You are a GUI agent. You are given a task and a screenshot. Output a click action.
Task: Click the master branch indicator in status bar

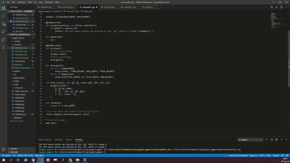7,156
